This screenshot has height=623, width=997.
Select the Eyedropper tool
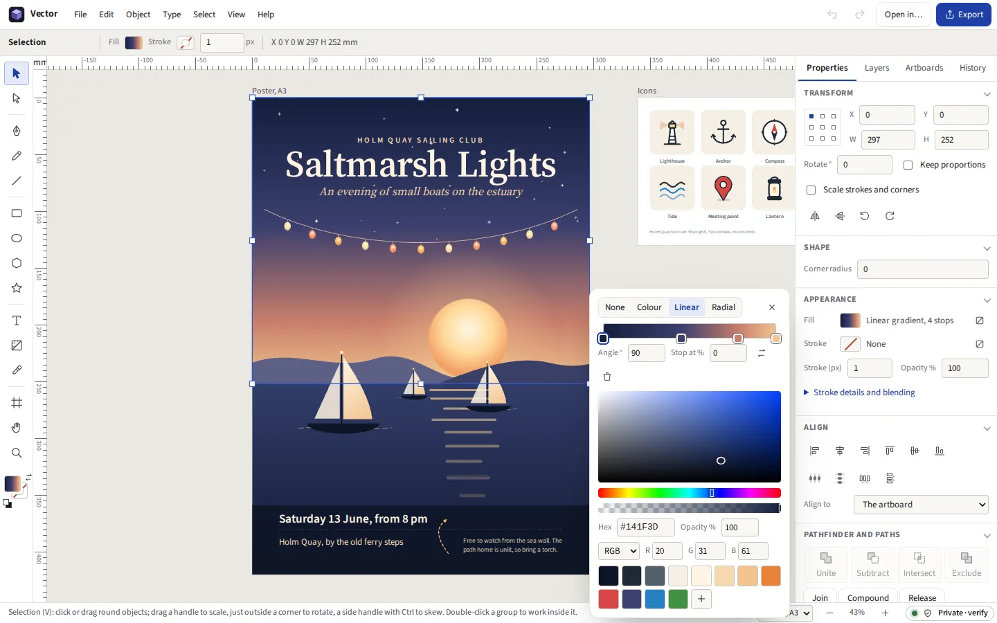(x=17, y=370)
